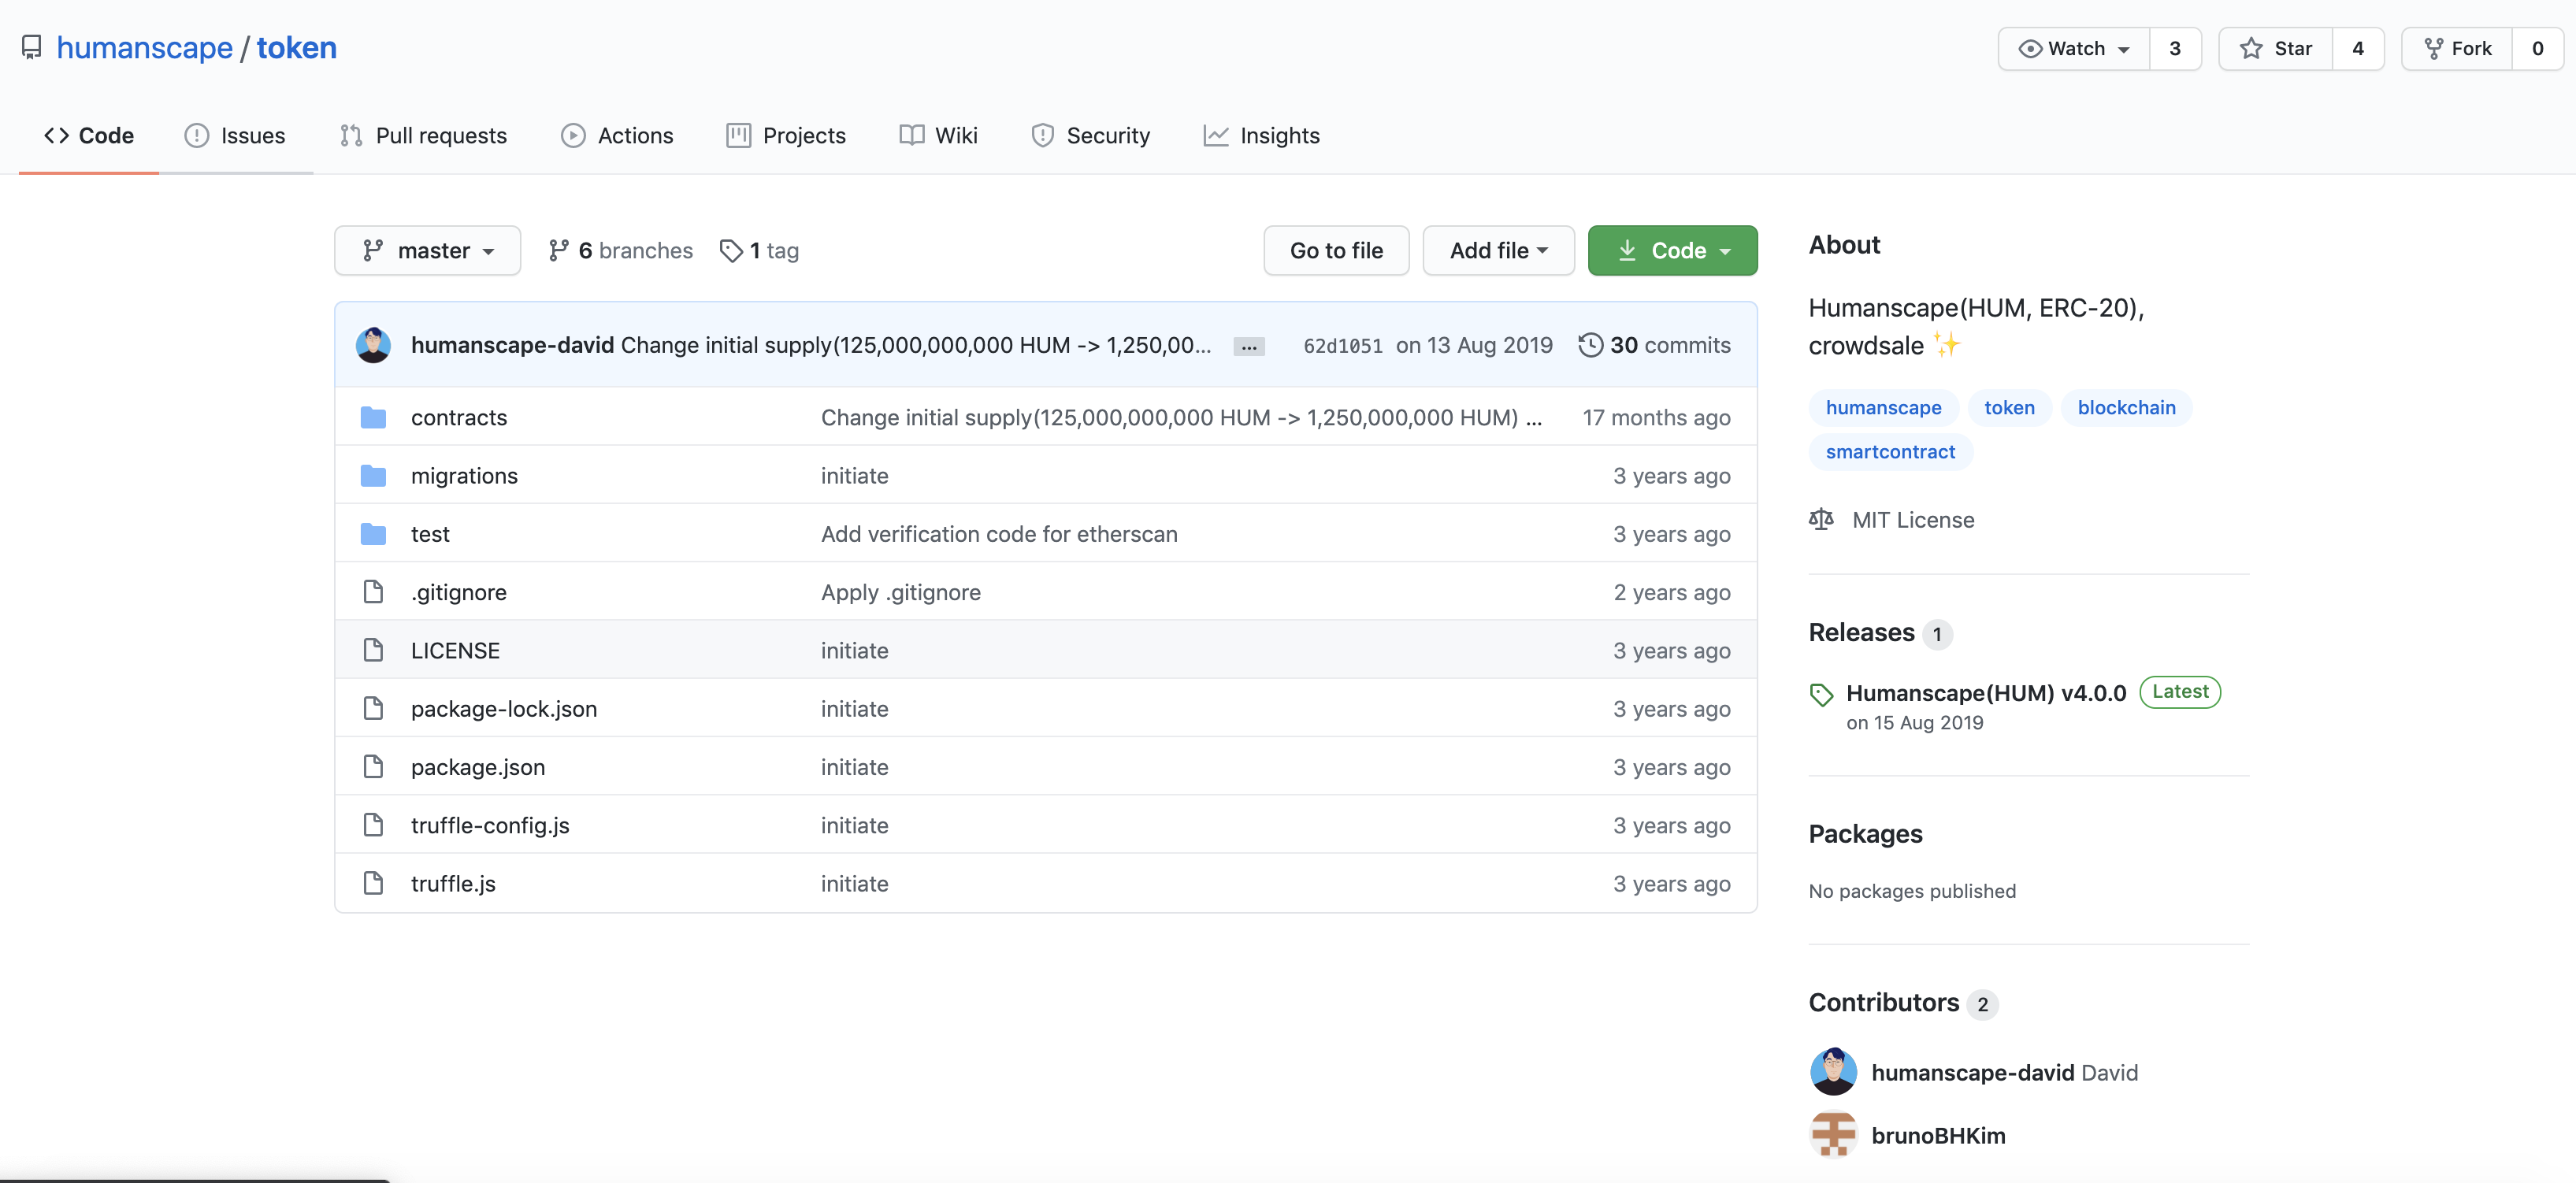This screenshot has height=1183, width=2576.
Task: Star the repository
Action: [x=2276, y=48]
